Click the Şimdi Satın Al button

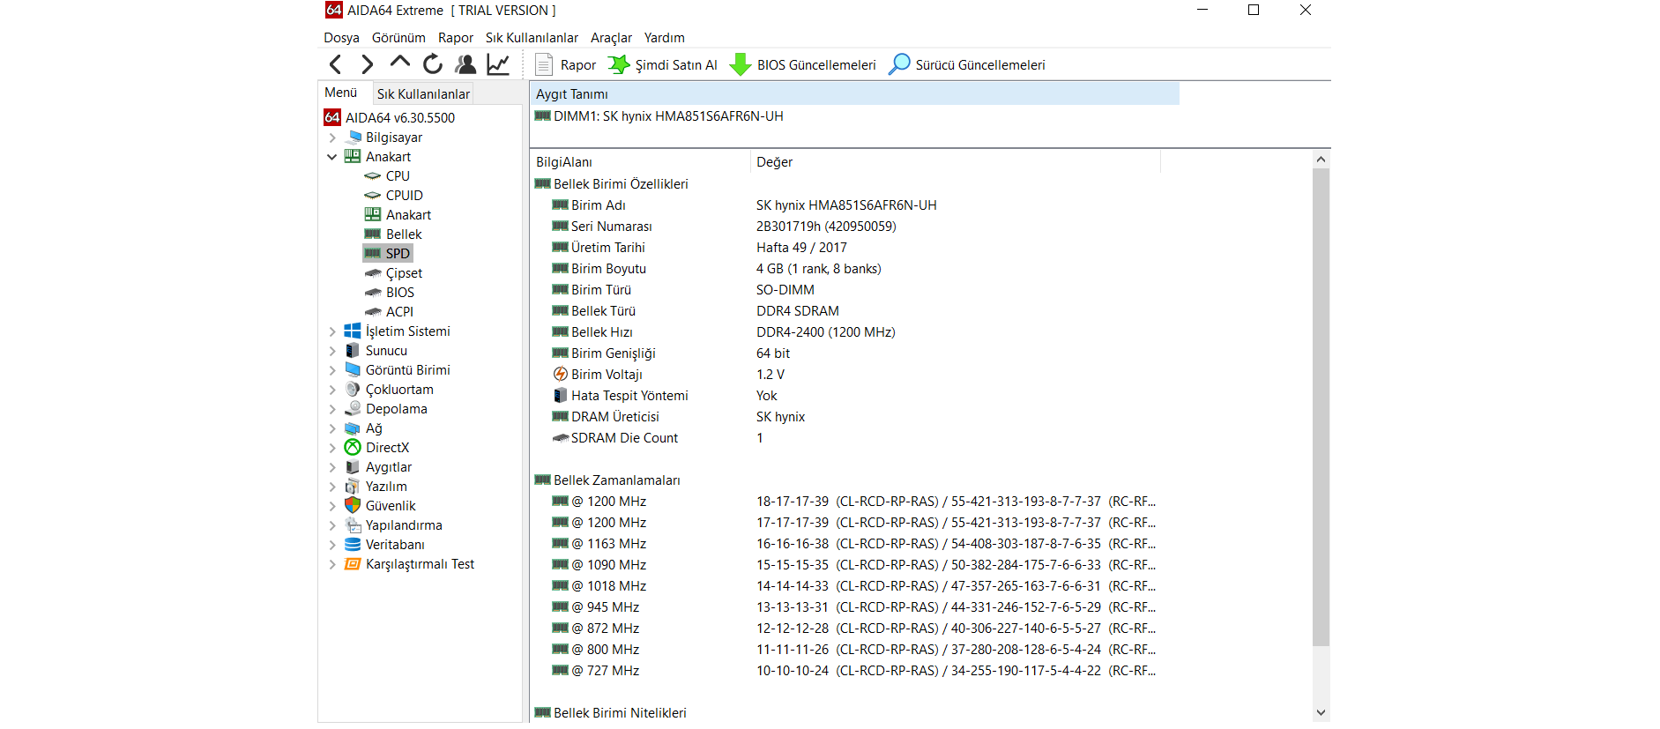click(663, 65)
